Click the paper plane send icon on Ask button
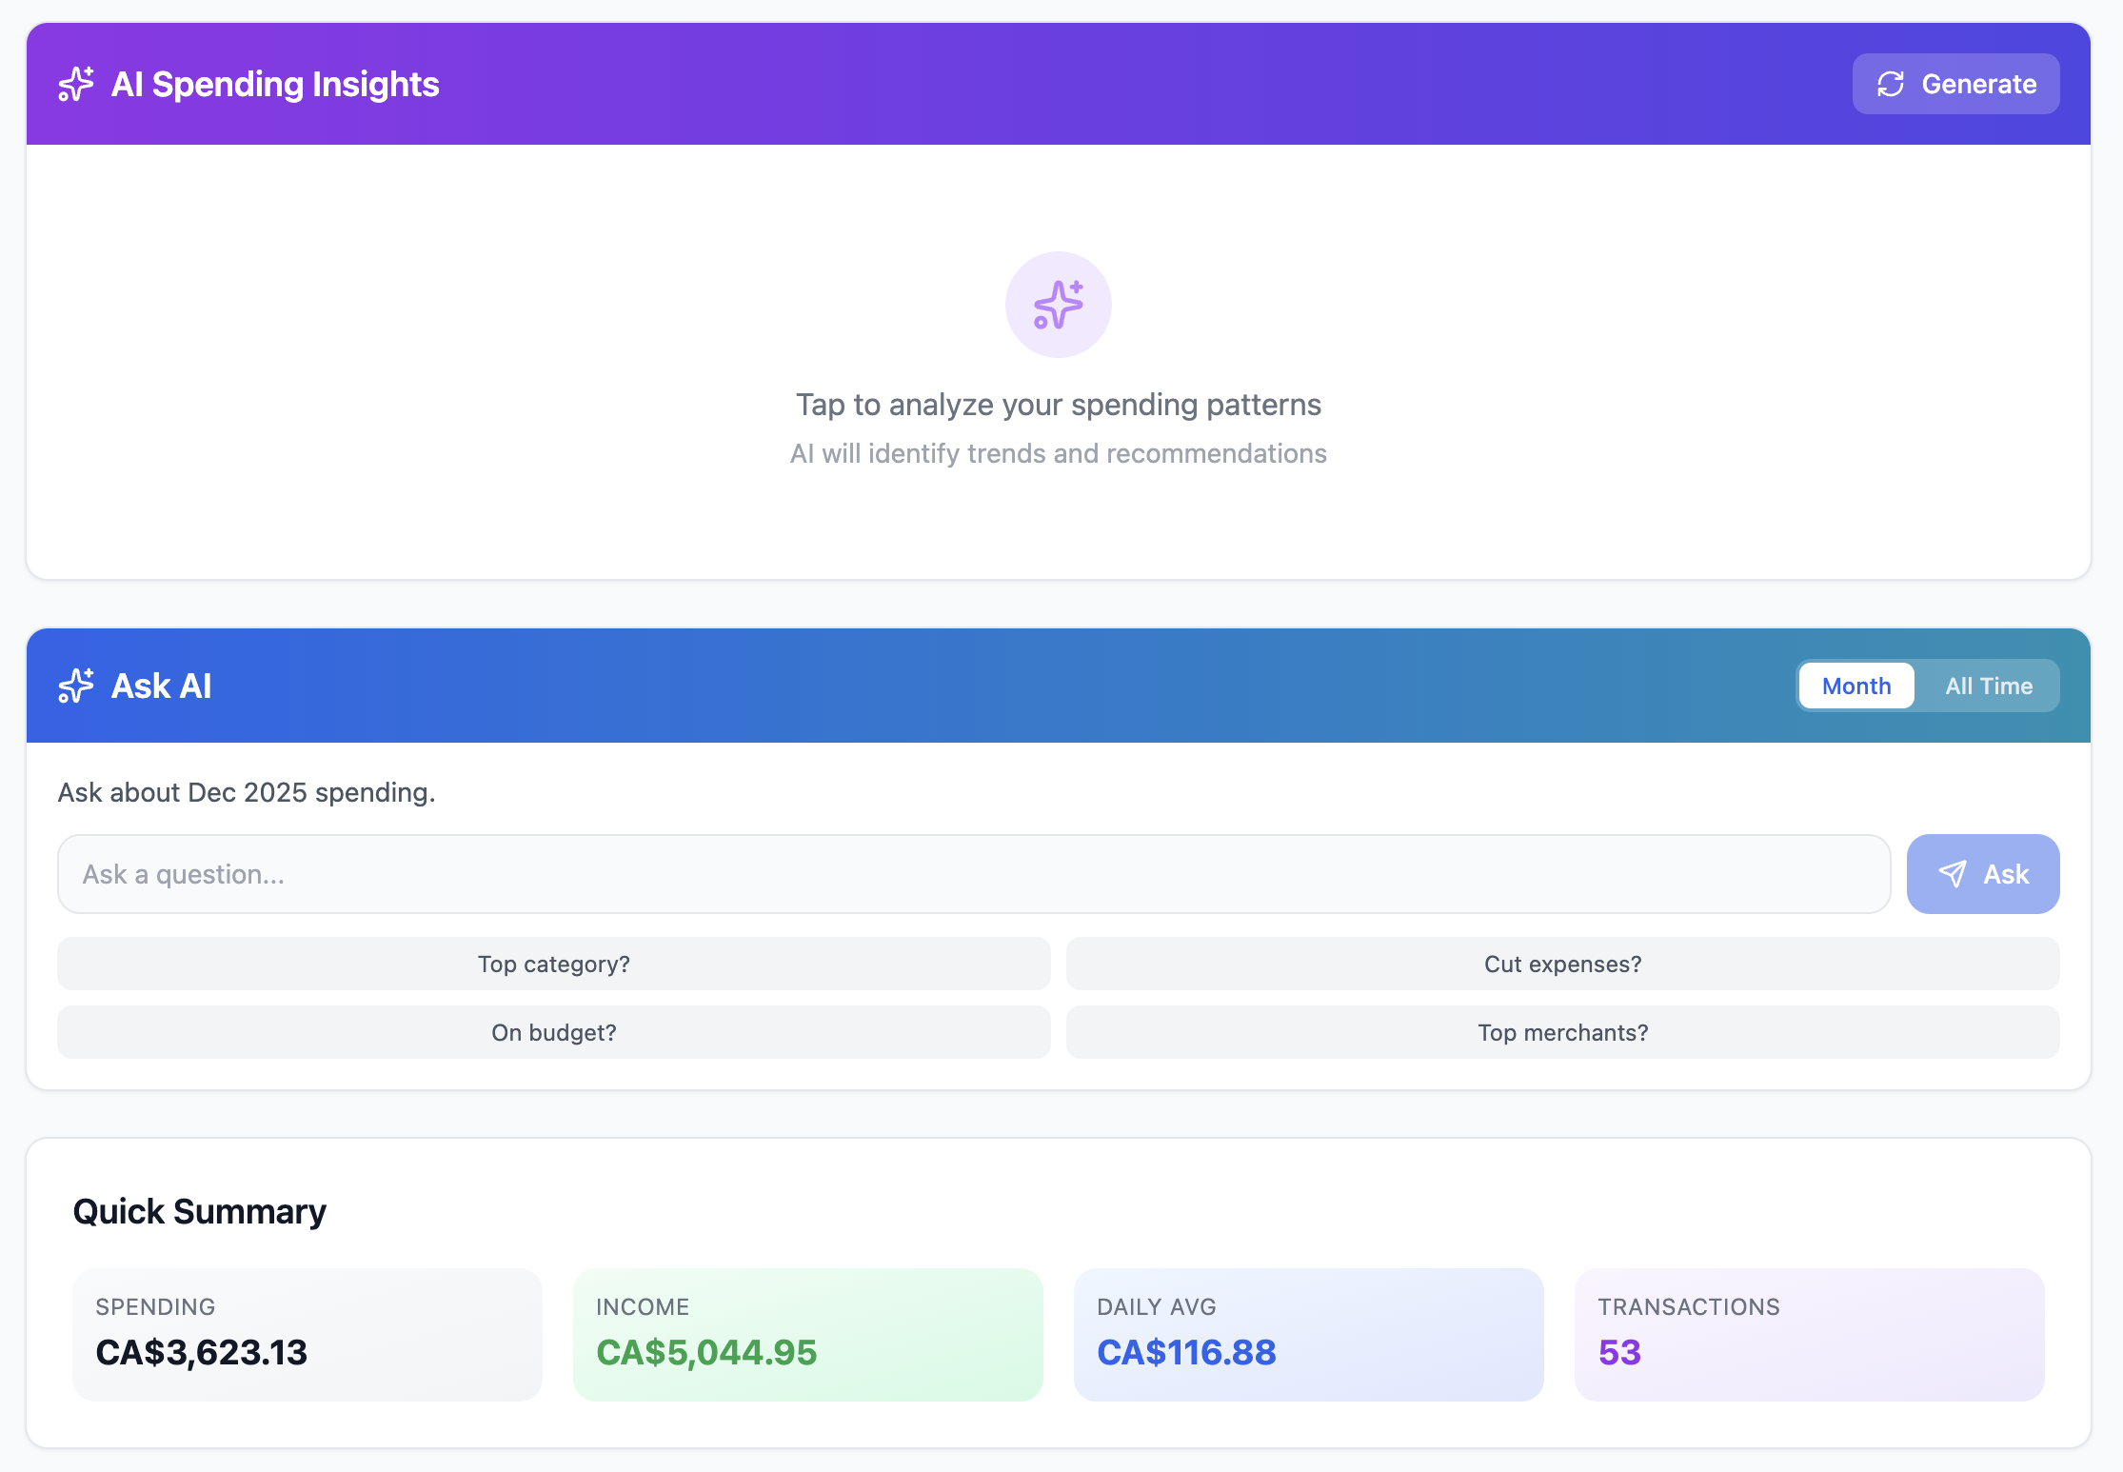This screenshot has width=2123, height=1472. click(x=1954, y=873)
